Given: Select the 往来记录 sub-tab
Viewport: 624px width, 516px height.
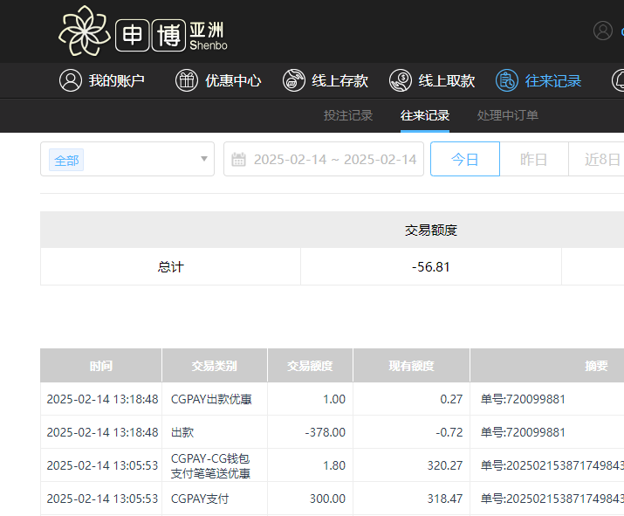Looking at the screenshot, I should (425, 115).
